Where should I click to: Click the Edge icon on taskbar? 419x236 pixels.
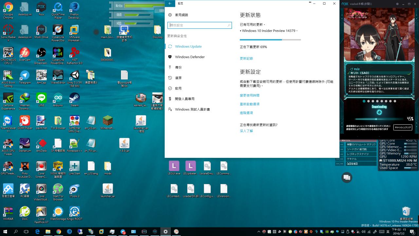pyautogui.click(x=37, y=231)
